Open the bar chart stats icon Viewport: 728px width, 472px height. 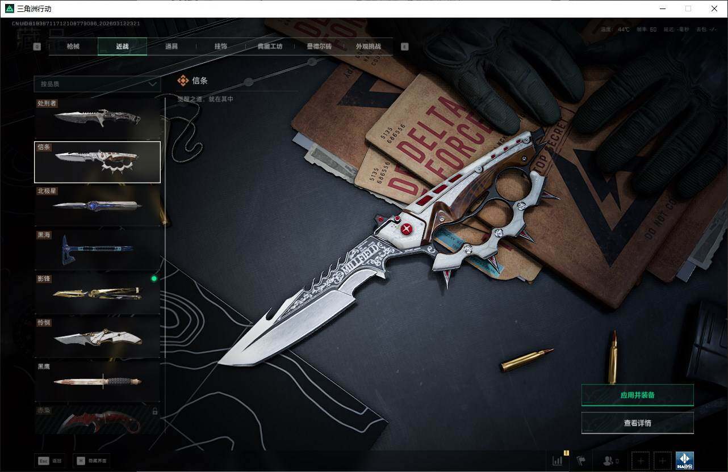(558, 461)
